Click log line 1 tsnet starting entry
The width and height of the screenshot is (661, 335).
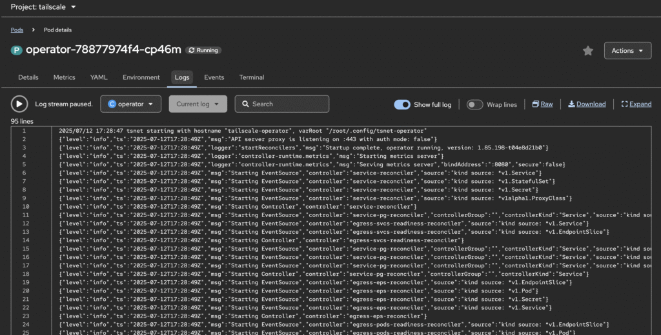pyautogui.click(x=243, y=131)
